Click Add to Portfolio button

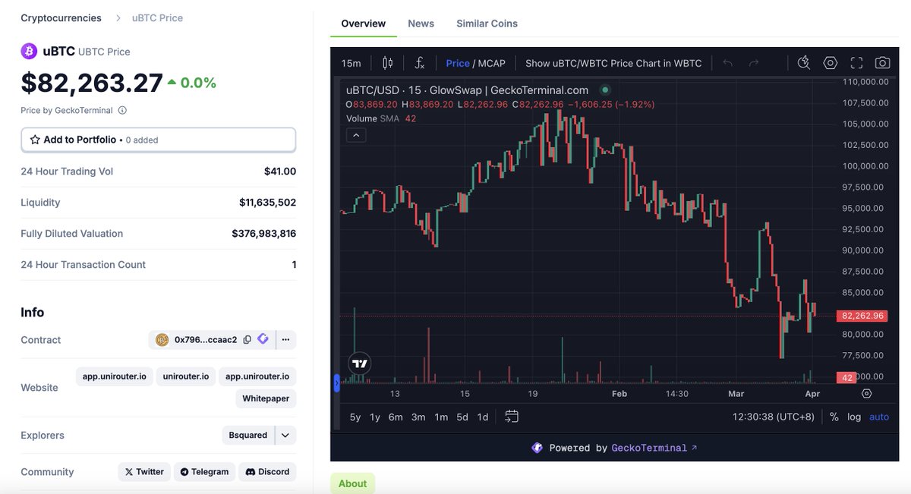[158, 140]
